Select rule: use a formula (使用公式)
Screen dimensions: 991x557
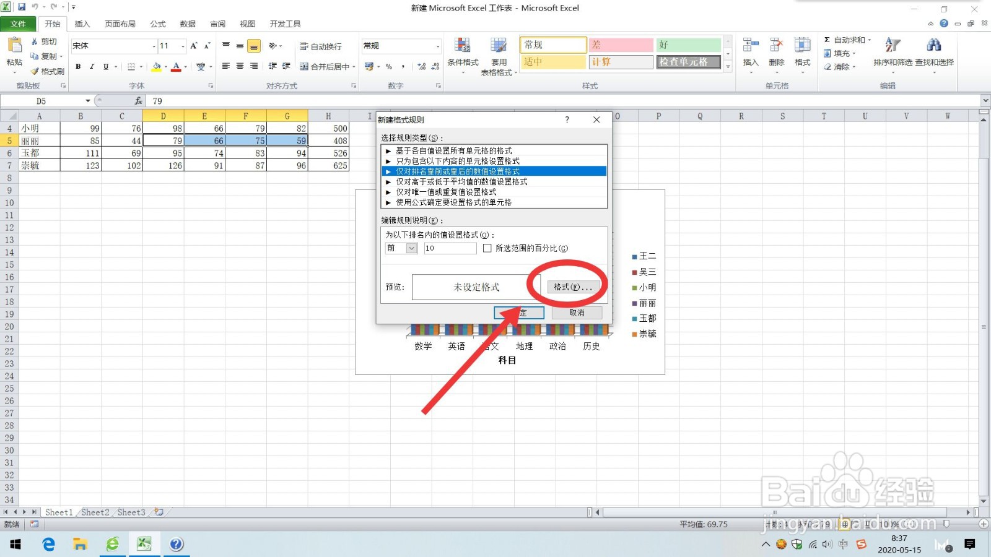click(x=494, y=202)
